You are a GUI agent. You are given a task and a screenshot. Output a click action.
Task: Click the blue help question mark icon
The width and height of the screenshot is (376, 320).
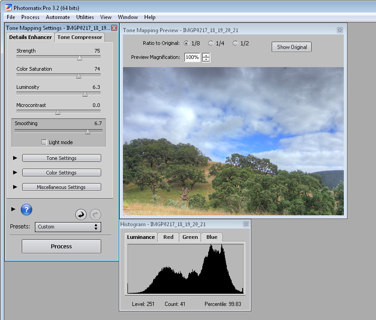tap(26, 210)
